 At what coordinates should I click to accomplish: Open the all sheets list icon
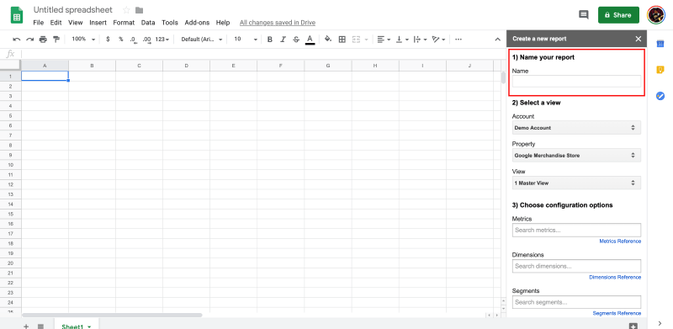click(x=40, y=326)
